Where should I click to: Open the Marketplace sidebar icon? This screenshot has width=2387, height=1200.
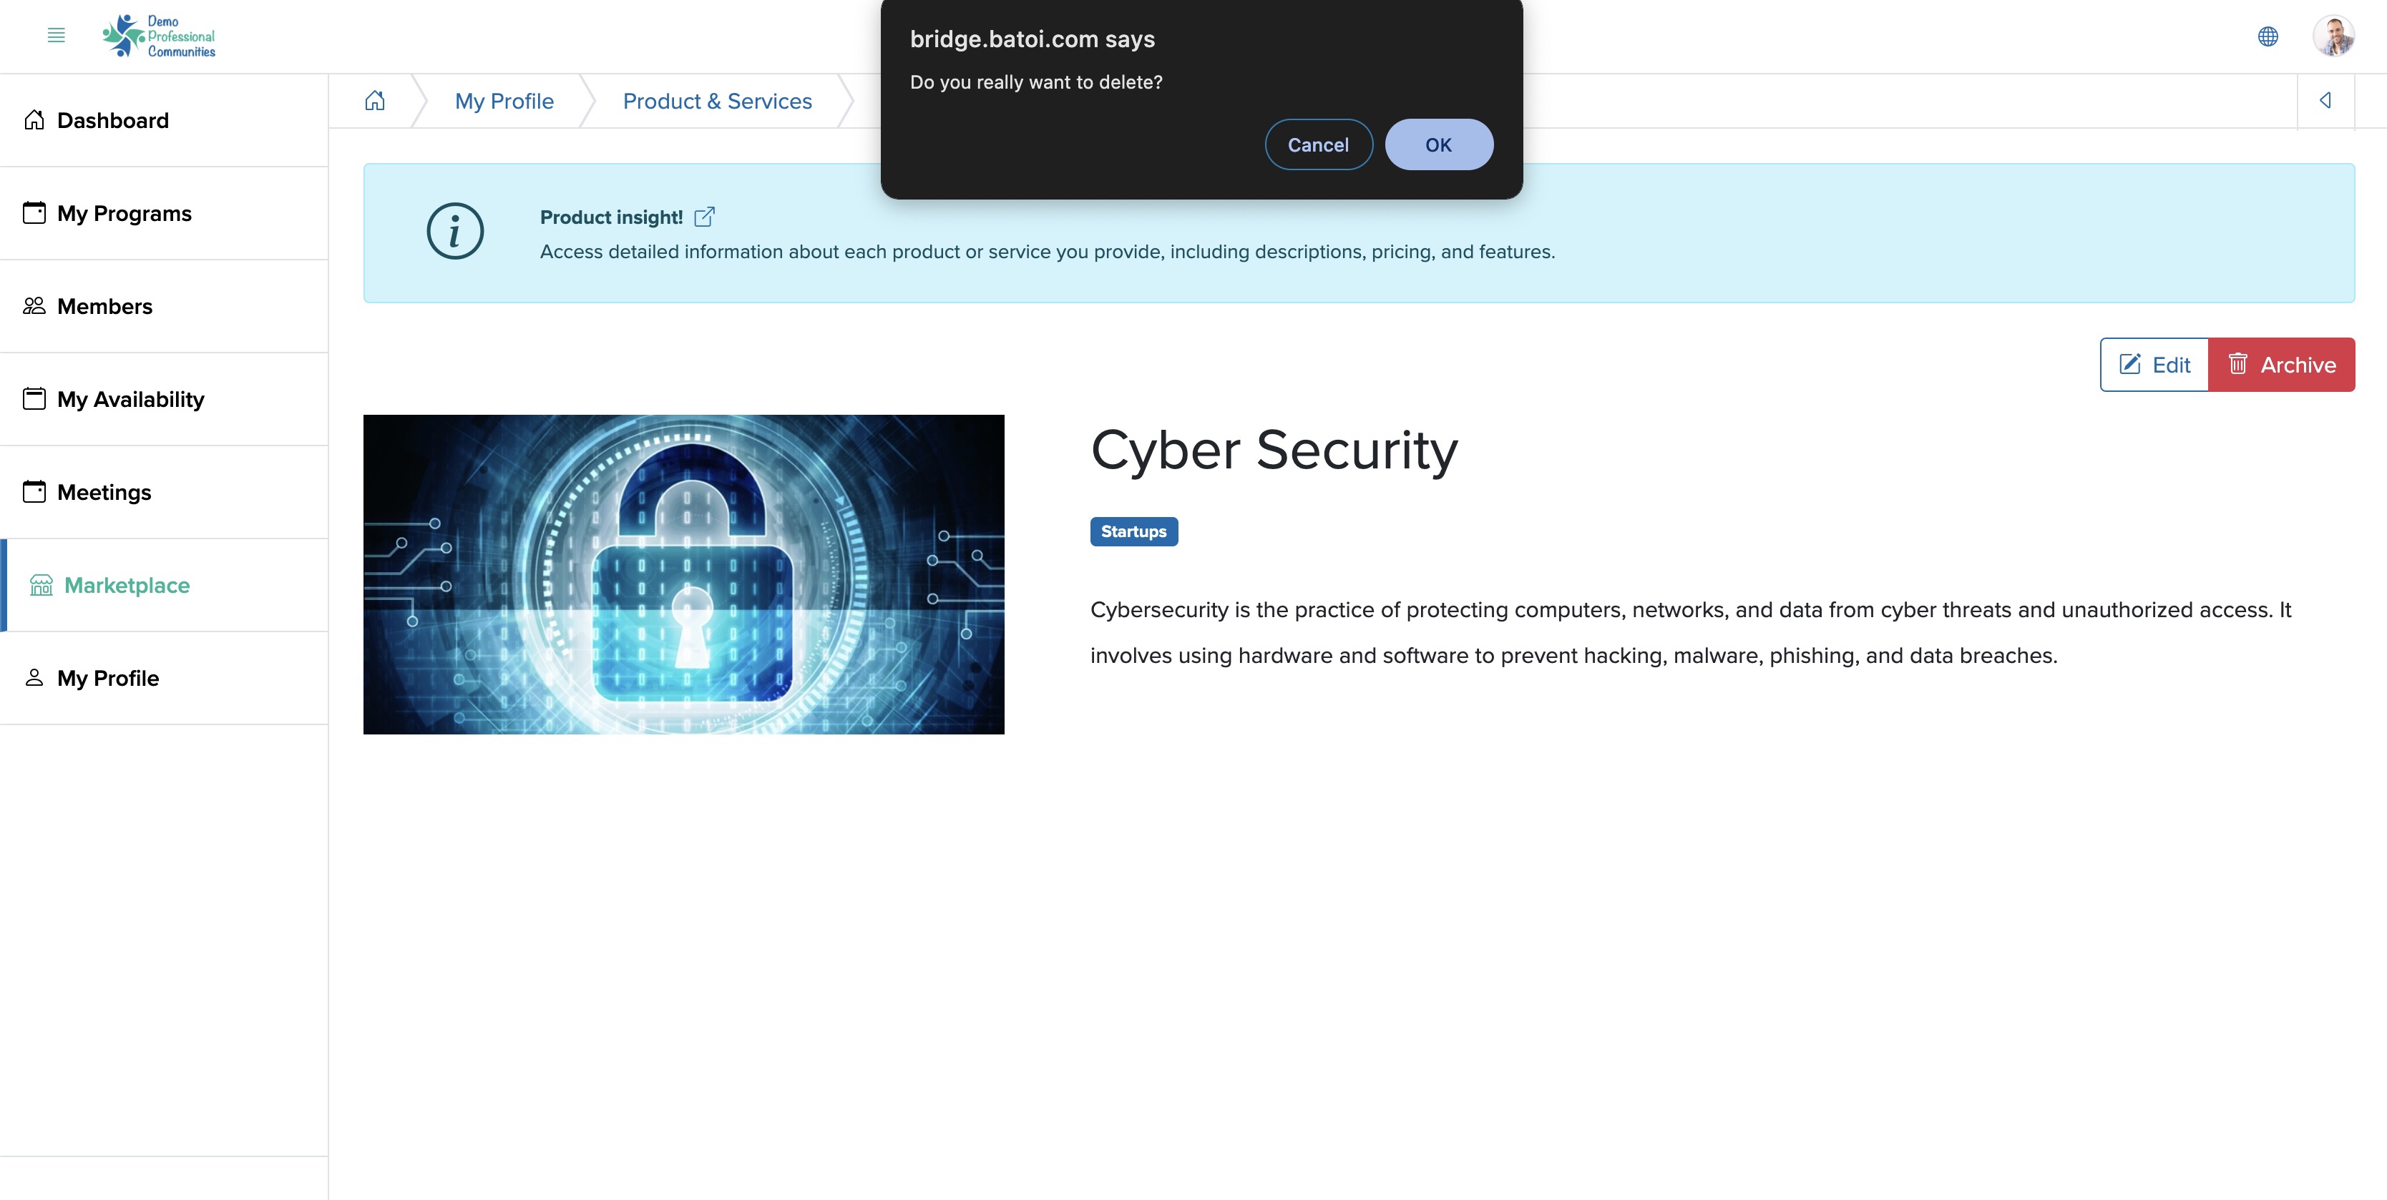click(42, 585)
